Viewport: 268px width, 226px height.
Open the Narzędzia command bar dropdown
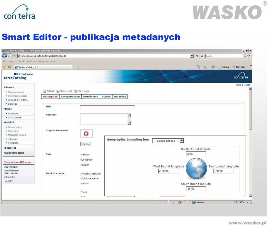coord(240,67)
